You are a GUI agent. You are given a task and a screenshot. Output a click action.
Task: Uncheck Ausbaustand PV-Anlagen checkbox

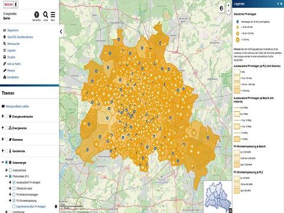(x=14, y=182)
